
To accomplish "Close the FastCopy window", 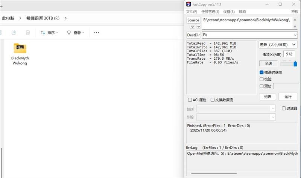I will 294,4.
